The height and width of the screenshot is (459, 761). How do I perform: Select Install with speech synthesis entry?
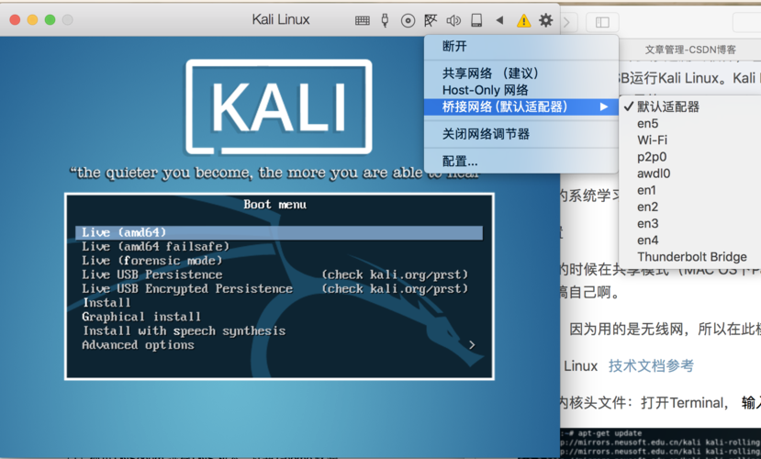tap(184, 330)
